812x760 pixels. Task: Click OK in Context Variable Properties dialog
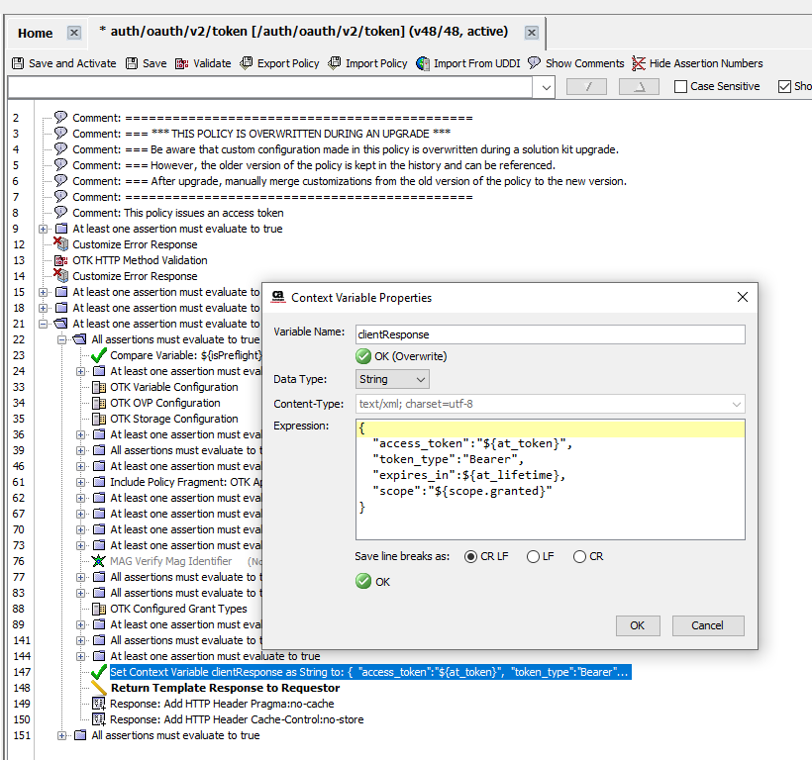[637, 625]
